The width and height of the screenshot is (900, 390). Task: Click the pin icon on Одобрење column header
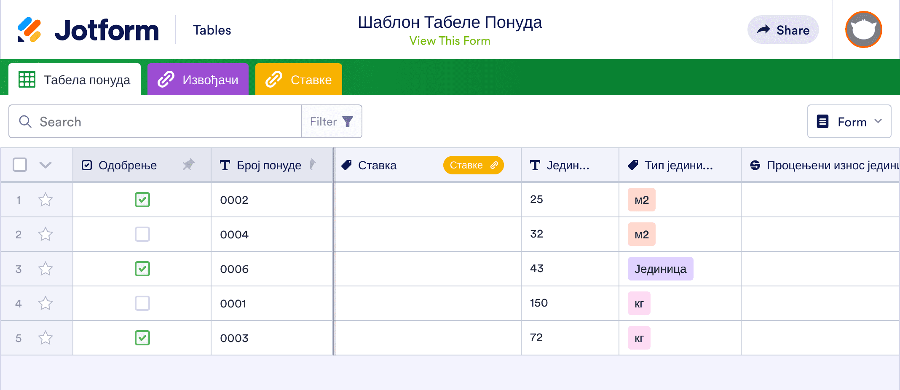click(x=188, y=165)
